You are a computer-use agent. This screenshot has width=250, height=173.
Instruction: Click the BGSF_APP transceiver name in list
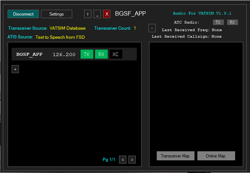click(29, 55)
